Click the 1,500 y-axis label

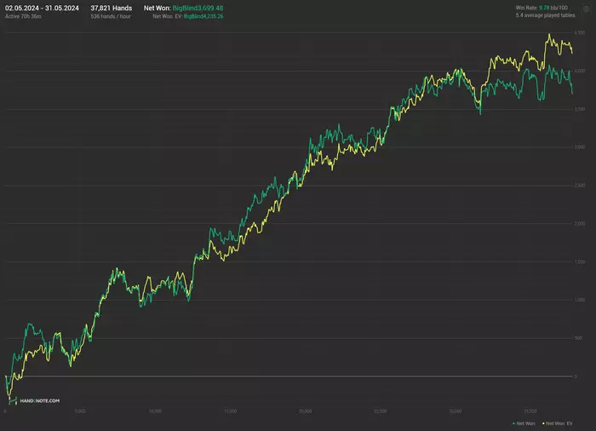(x=580, y=261)
